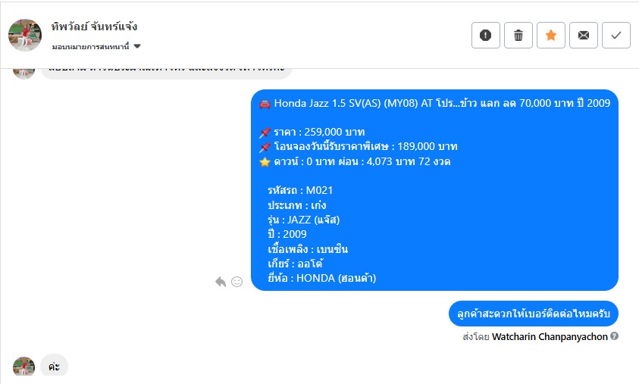Click the line ปี : 2009
Screen dimensions: 639x384
287,234
